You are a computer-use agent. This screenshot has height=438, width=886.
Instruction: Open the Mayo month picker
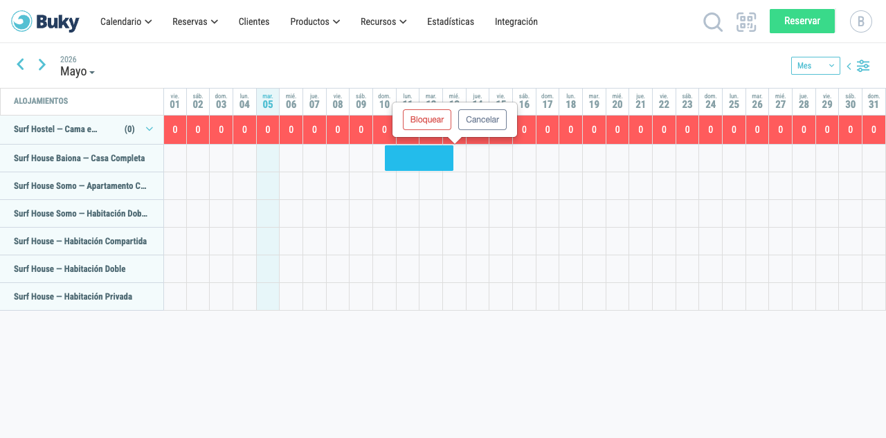coord(78,71)
